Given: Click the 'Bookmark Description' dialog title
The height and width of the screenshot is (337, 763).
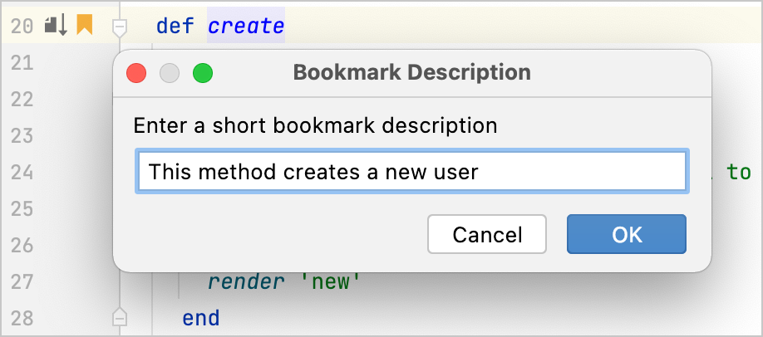Looking at the screenshot, I should [x=411, y=73].
